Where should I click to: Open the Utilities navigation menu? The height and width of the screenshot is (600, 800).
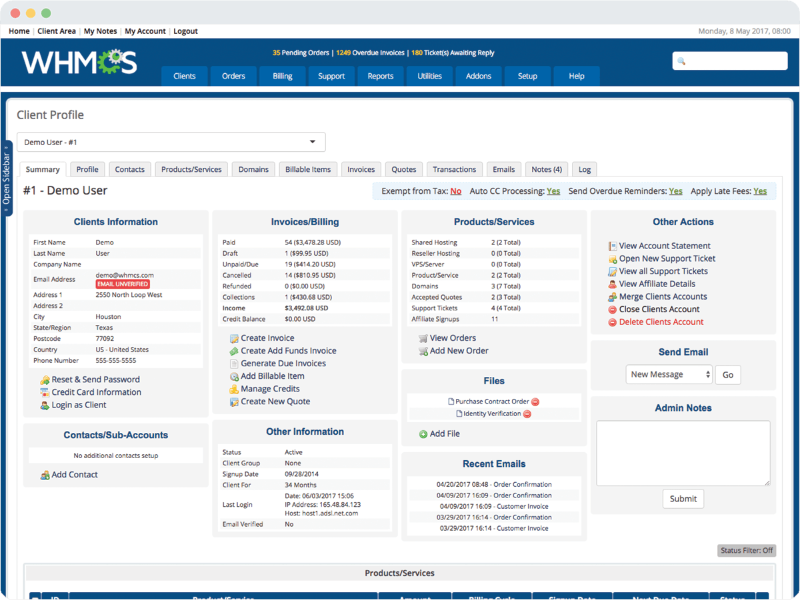click(429, 76)
